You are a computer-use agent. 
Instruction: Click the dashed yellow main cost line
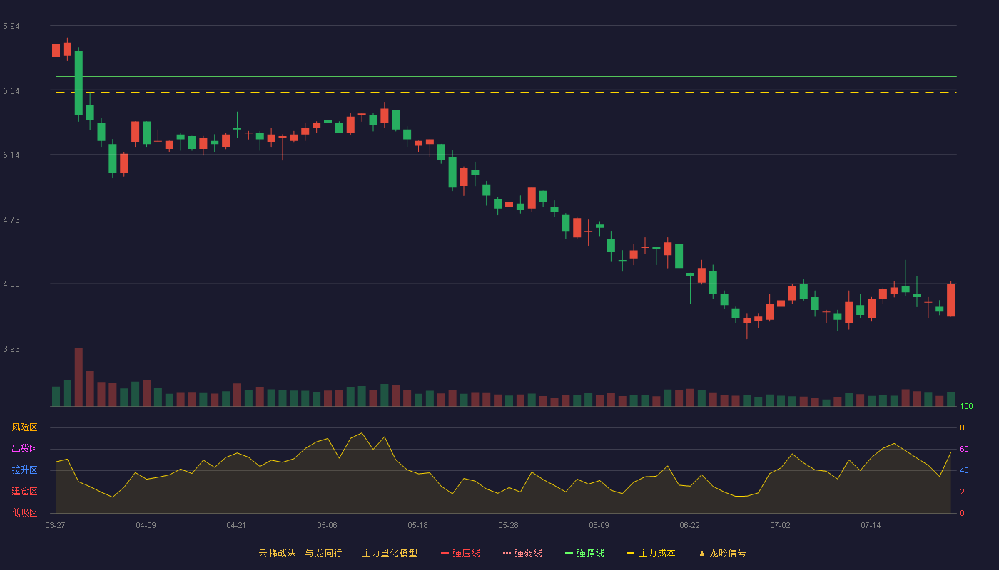506,92
